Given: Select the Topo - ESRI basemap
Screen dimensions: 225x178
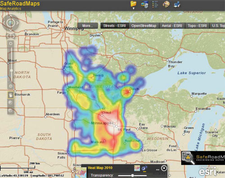Looking at the screenshot, I should (x=197, y=26).
